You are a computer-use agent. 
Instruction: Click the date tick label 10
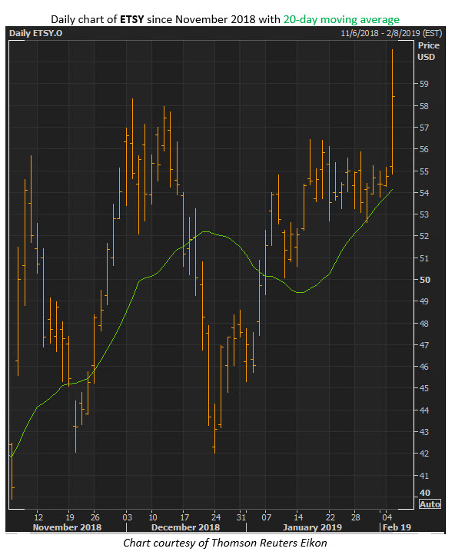[x=152, y=517]
